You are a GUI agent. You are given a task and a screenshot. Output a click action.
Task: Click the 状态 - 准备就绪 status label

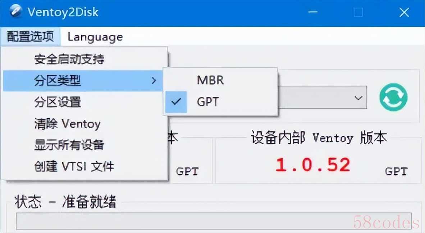tap(65, 202)
